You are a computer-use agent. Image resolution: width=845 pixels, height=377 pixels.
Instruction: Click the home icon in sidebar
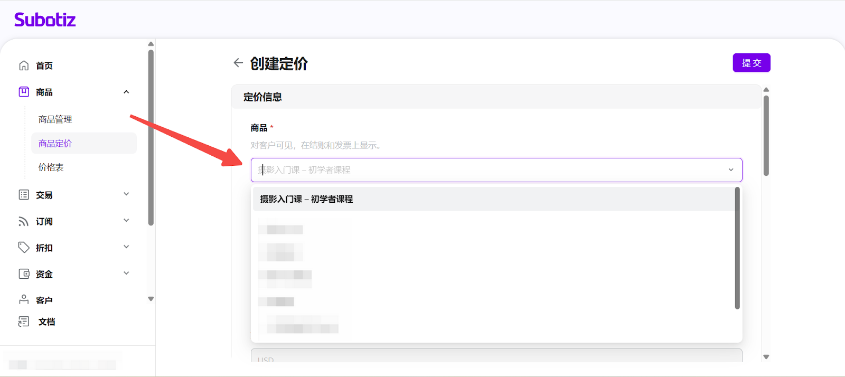pyautogui.click(x=24, y=65)
